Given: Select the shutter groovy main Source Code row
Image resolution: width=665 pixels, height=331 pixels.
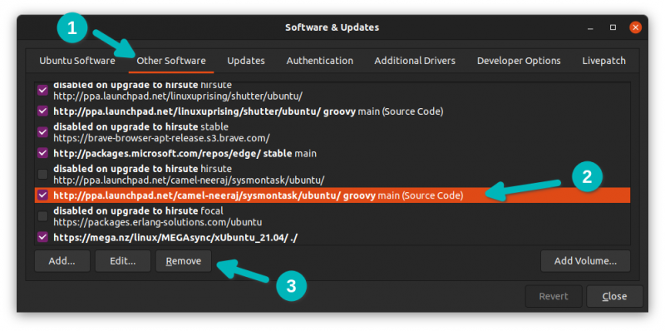Looking at the screenshot, I should pyautogui.click(x=332, y=111).
